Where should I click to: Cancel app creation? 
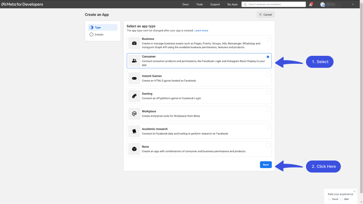(x=266, y=14)
